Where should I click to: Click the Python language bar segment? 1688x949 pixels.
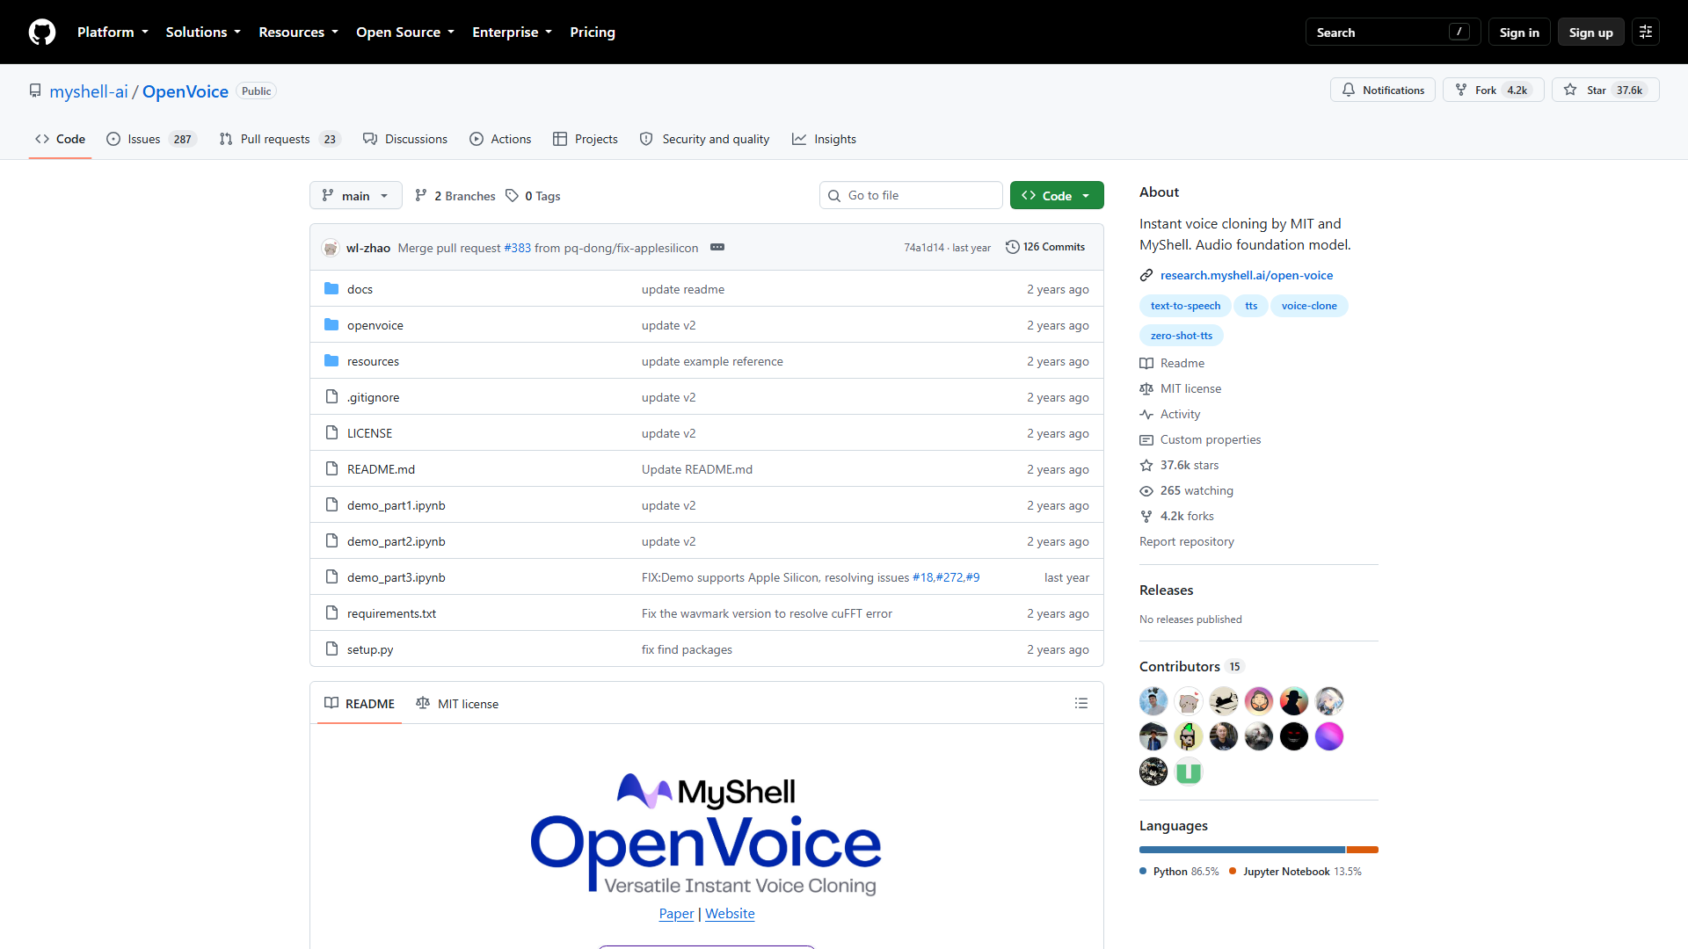click(1241, 850)
